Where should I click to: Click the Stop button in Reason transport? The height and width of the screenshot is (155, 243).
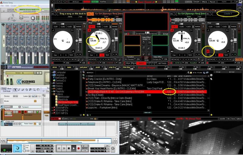(x=69, y=148)
